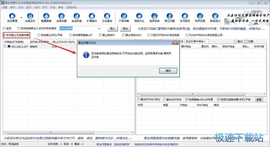Open 大势至共享文件监控软件 bottom link
The width and height of the screenshot is (270, 147).
[x=68, y=138]
